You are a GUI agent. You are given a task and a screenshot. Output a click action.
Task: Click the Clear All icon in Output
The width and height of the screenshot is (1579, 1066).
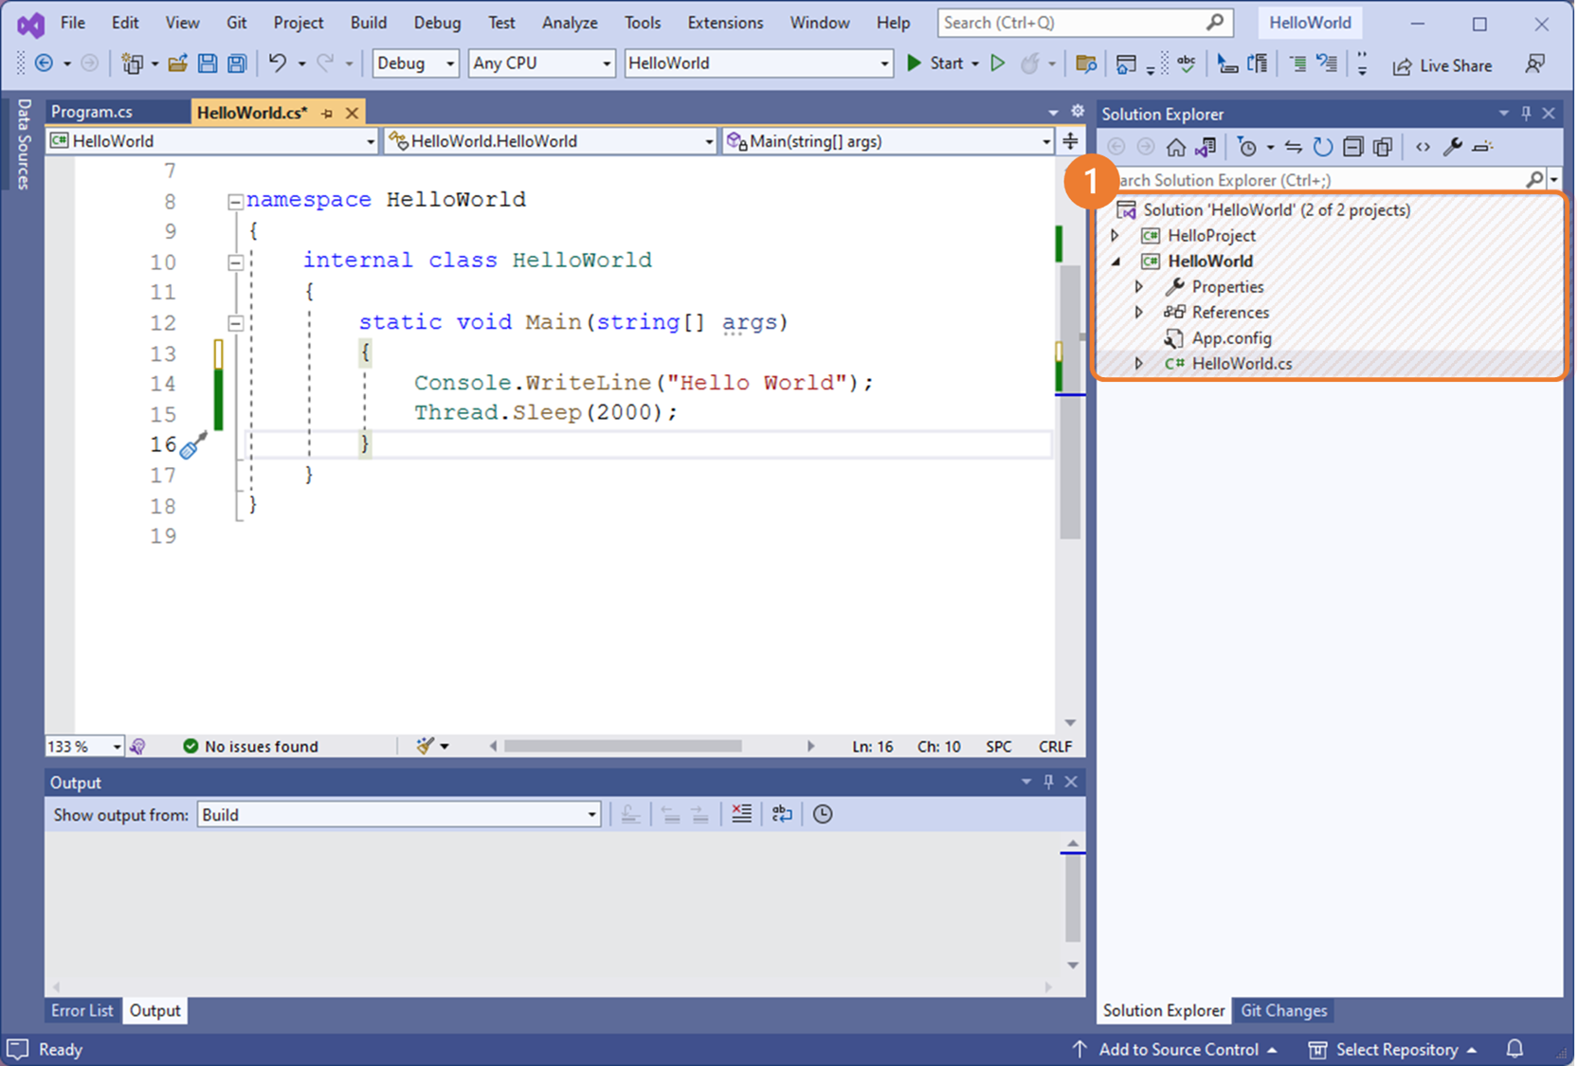[x=741, y=814]
